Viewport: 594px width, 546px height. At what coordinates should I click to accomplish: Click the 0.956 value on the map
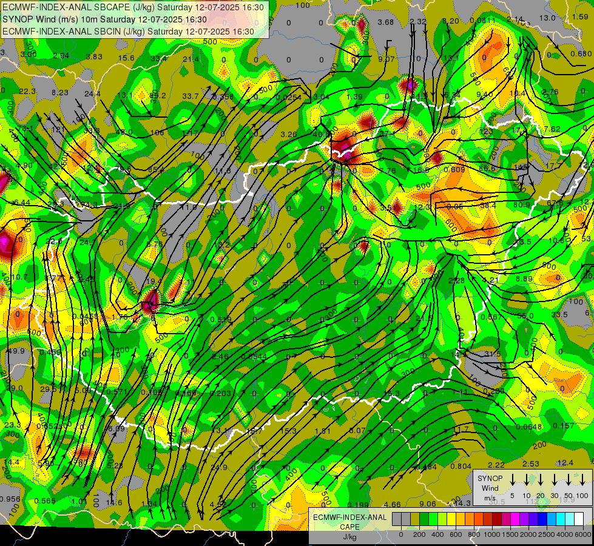(10, 499)
